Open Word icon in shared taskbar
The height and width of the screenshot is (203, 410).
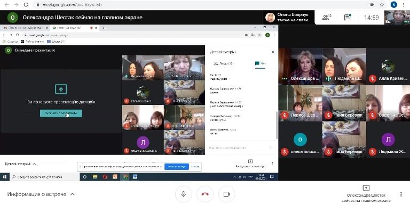tap(135, 177)
